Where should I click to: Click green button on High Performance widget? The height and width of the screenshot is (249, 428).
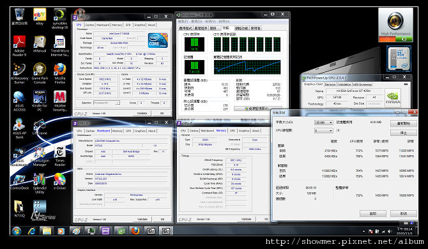coord(404,40)
